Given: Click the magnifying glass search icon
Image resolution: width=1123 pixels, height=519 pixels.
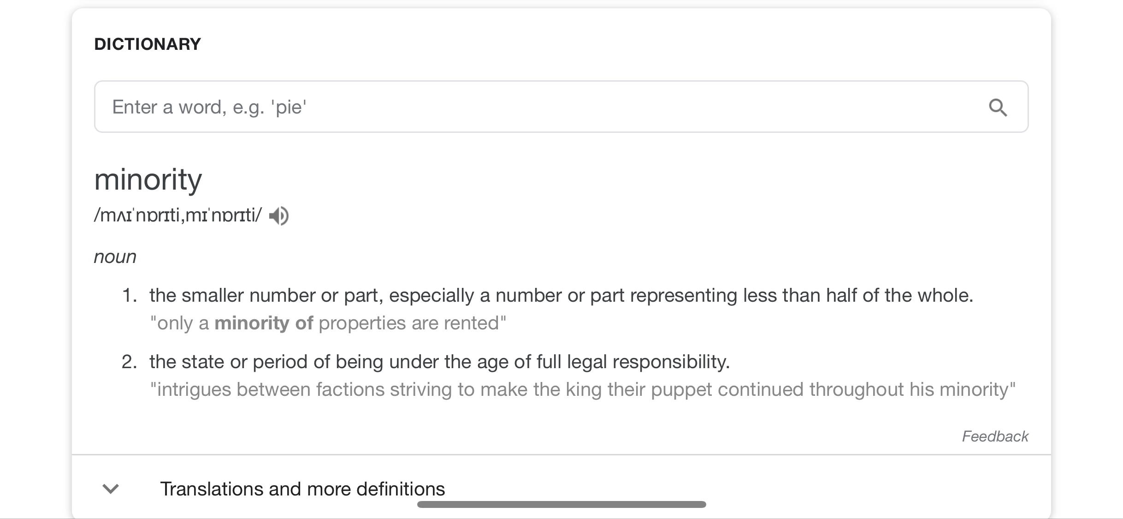Looking at the screenshot, I should (x=998, y=107).
